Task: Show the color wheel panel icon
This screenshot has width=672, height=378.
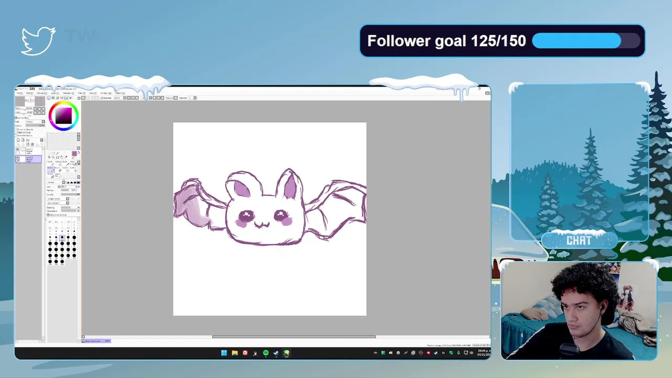Action: 49,98
